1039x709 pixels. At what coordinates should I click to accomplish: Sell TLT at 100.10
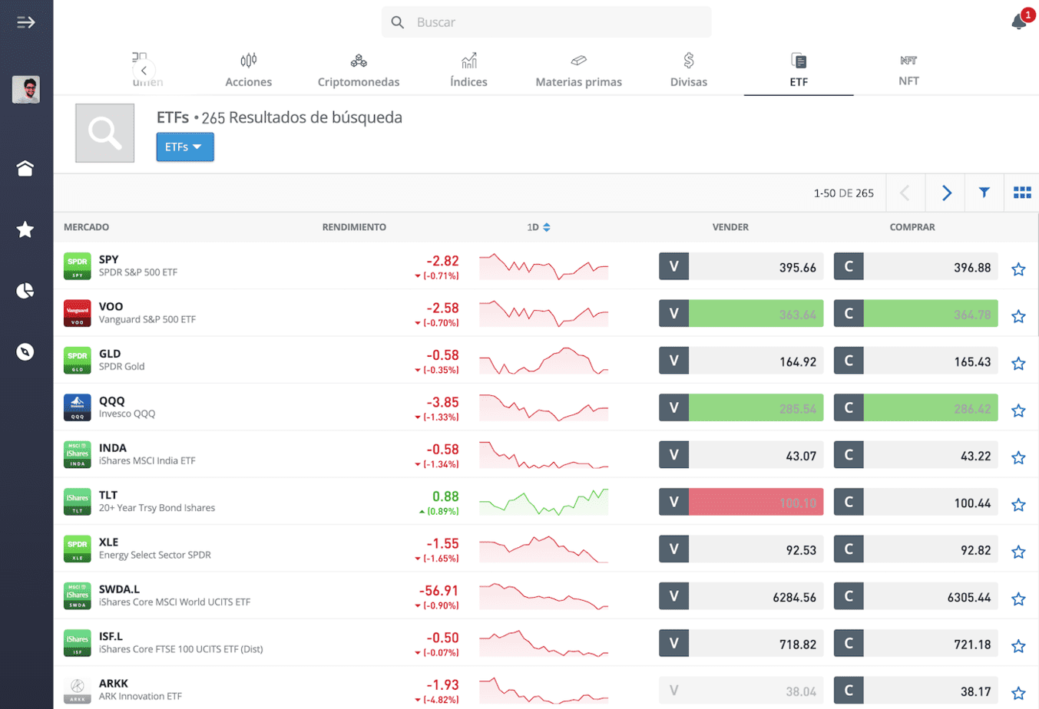coord(741,502)
